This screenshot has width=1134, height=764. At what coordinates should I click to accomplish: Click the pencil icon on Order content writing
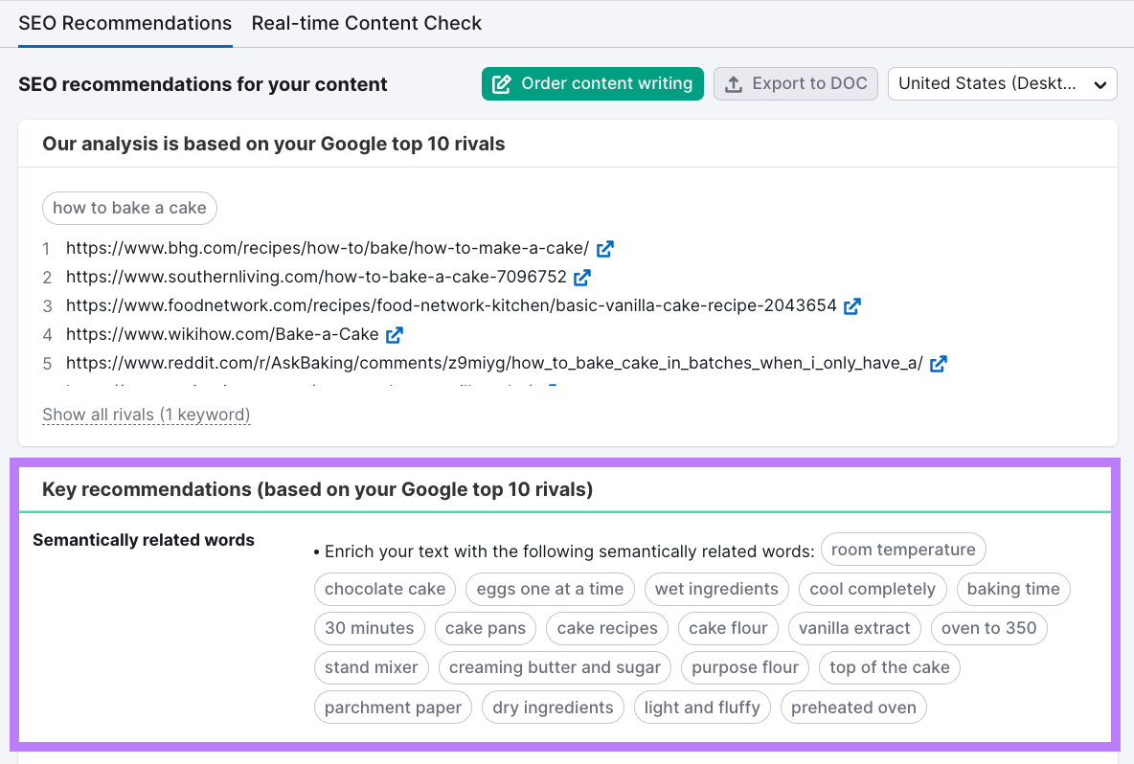click(x=502, y=83)
